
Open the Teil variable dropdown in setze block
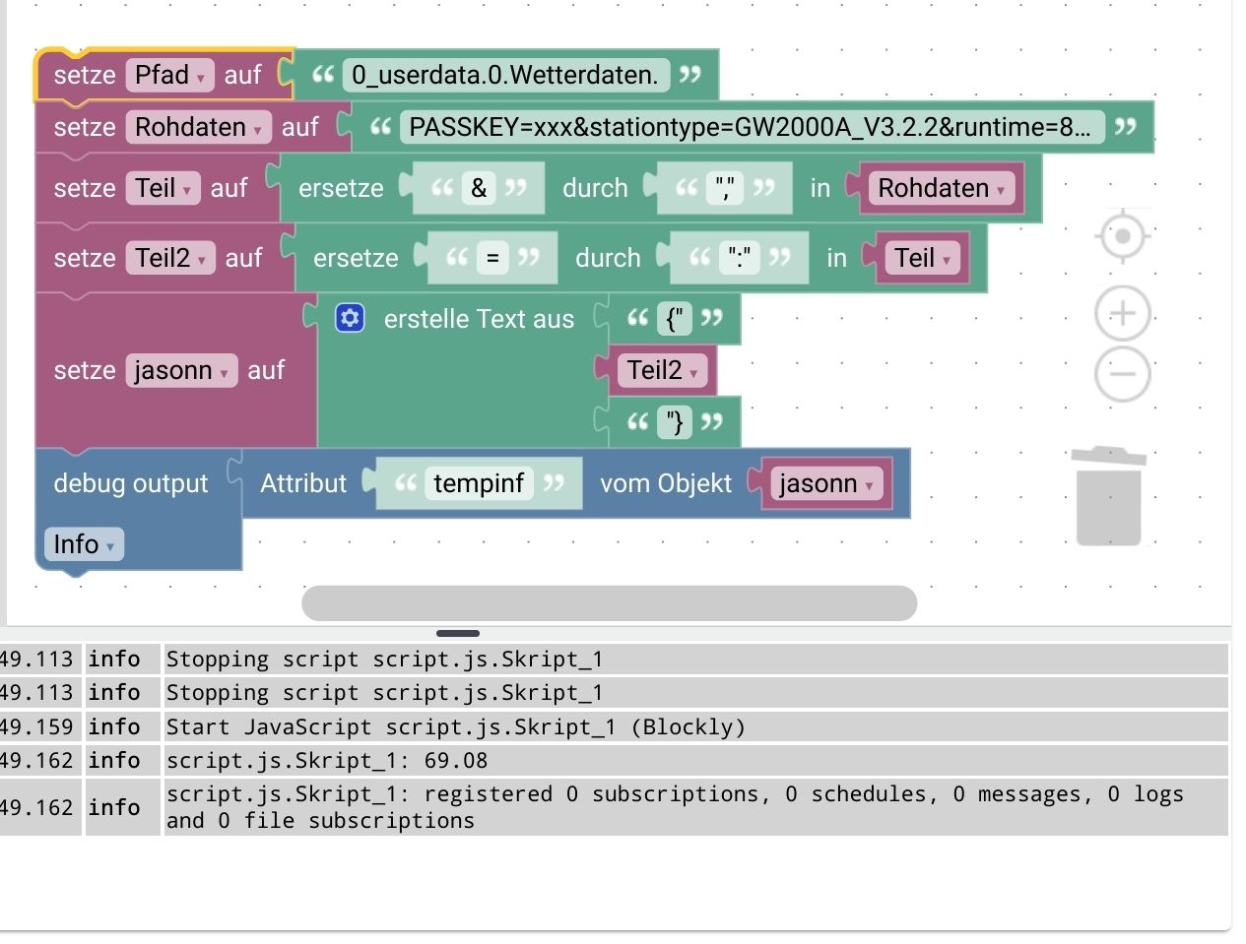pyautogui.click(x=163, y=188)
